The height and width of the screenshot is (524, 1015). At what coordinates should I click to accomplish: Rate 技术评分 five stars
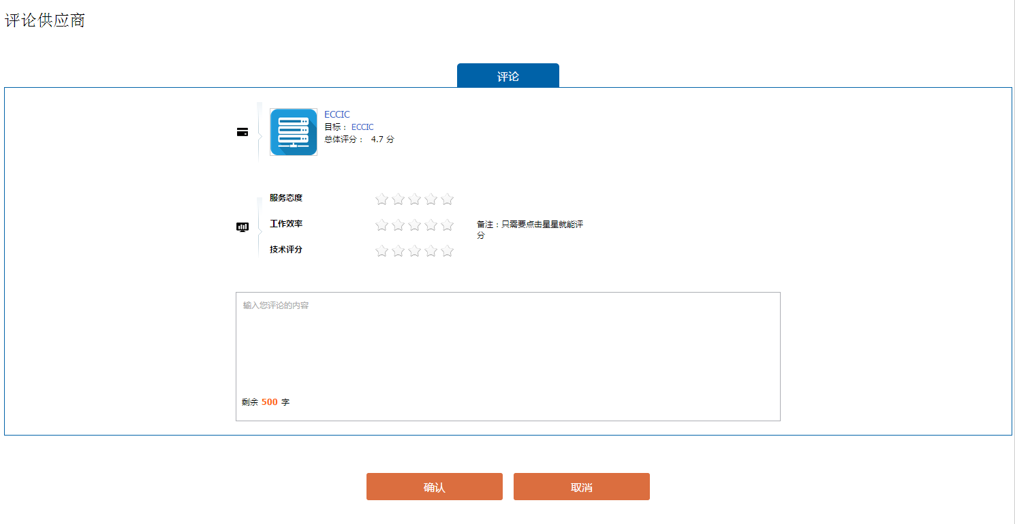[x=447, y=251]
